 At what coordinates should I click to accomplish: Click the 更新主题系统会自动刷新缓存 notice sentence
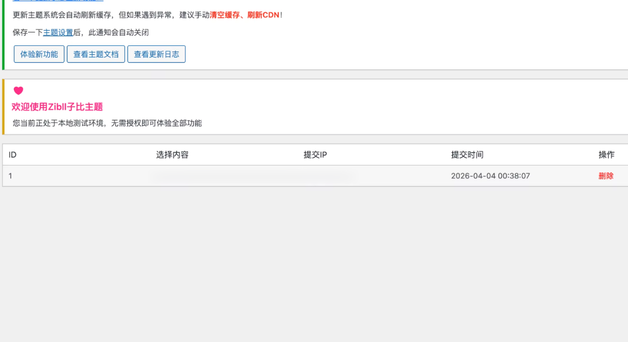pyautogui.click(x=62, y=15)
